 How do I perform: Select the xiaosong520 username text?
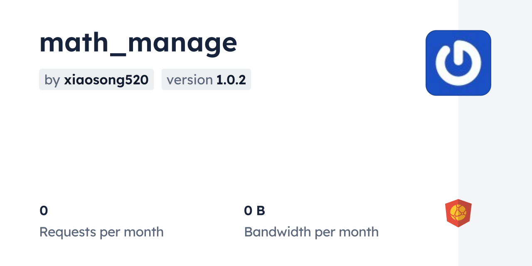tap(106, 80)
